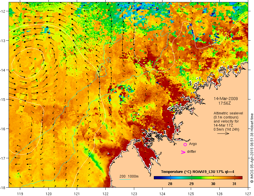The height and width of the screenshot is (196, 254).
Task: Click the 'Altimetric sealevel' text
Action: (228, 113)
